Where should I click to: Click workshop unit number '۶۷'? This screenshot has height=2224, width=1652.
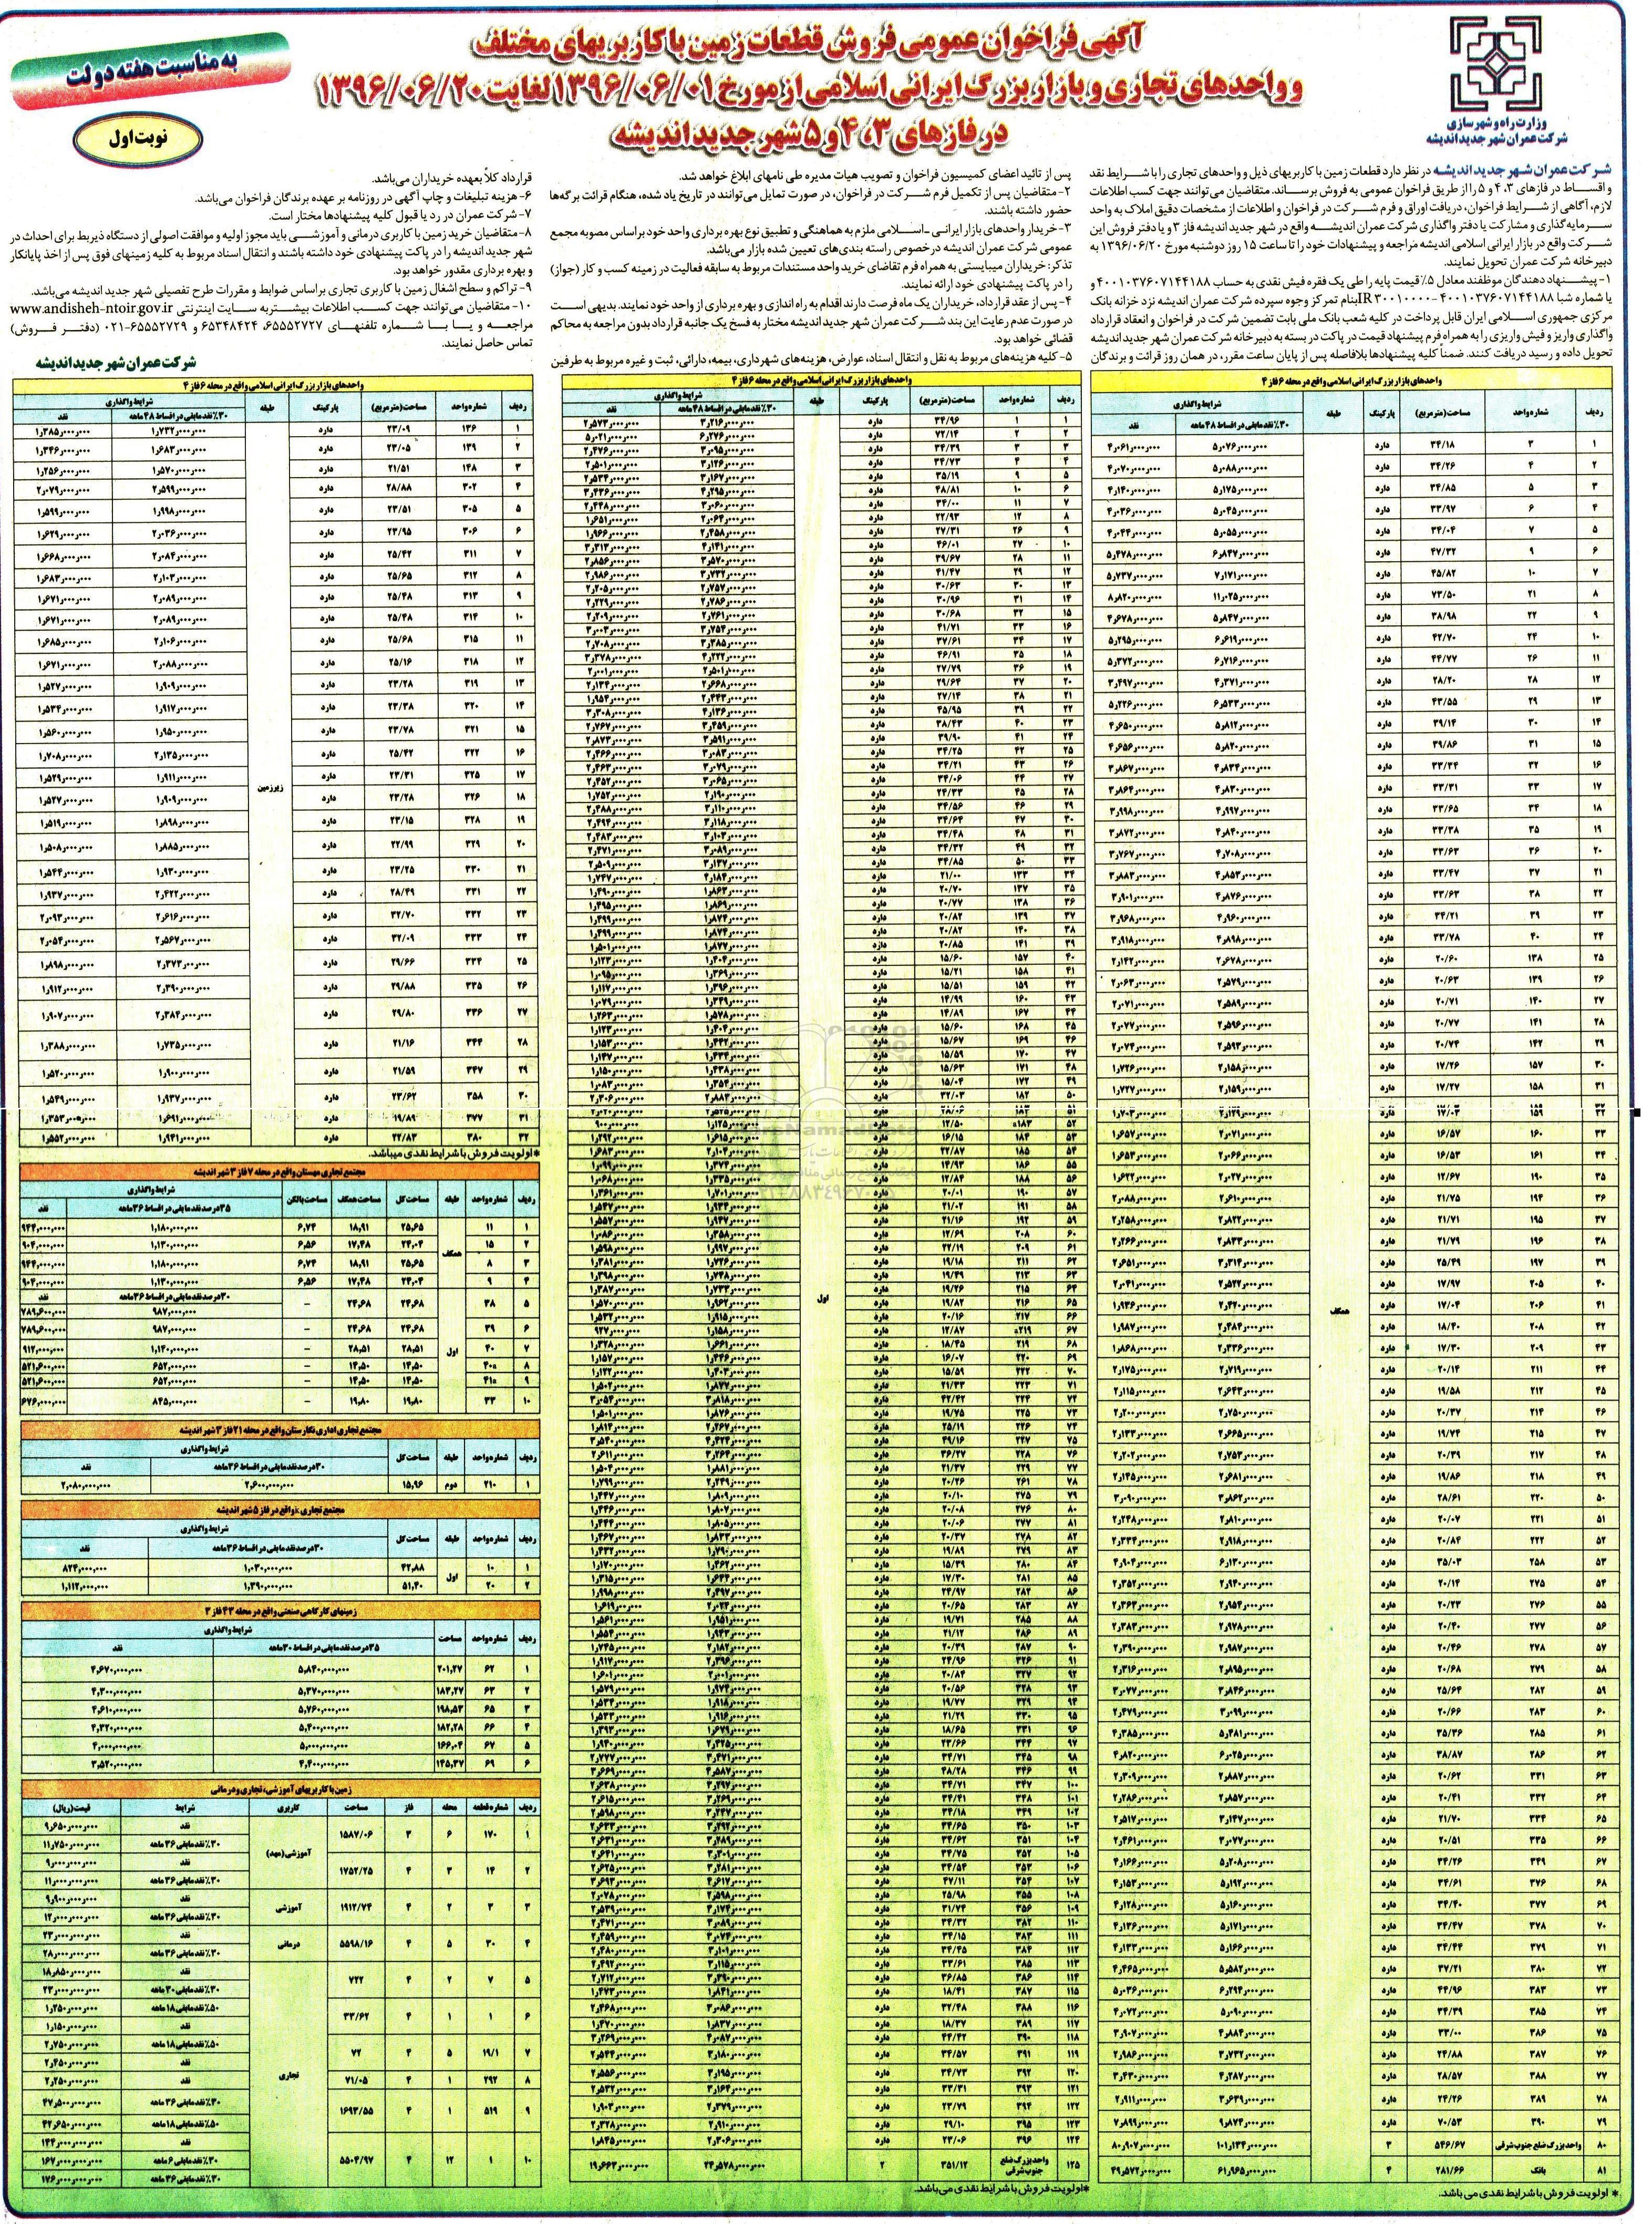point(490,1746)
